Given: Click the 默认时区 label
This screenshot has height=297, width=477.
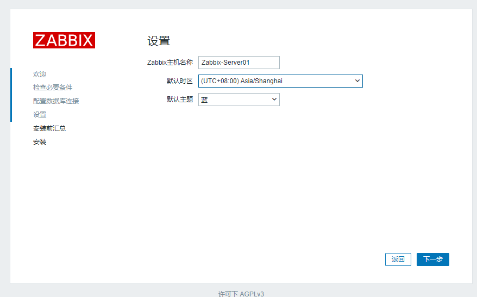Looking at the screenshot, I should click(179, 81).
